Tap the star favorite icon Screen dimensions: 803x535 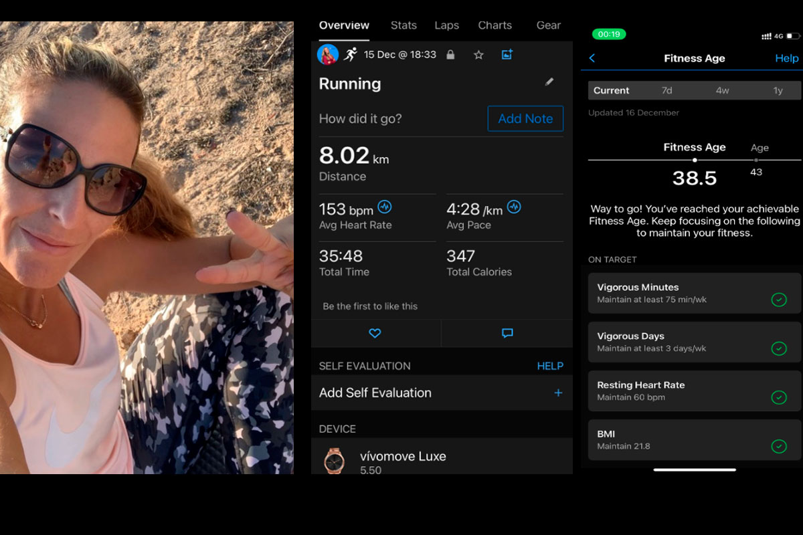click(478, 55)
